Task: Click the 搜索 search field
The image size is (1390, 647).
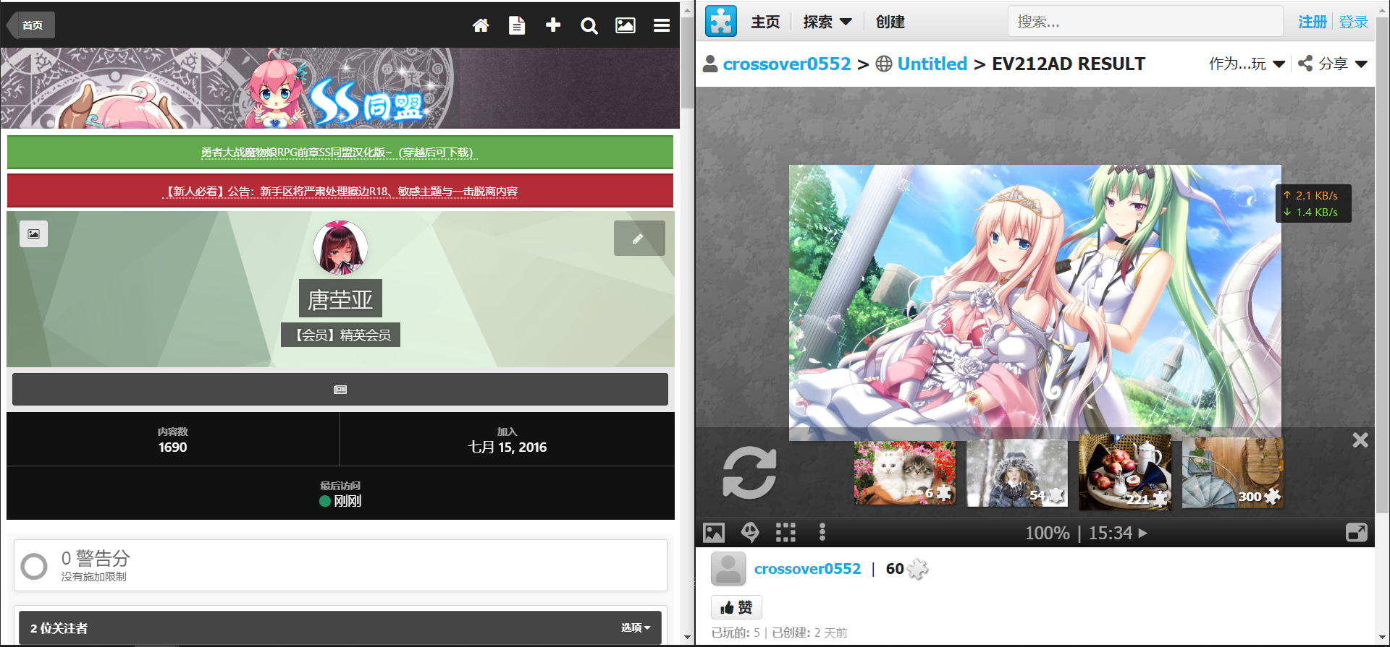Action: (1145, 22)
